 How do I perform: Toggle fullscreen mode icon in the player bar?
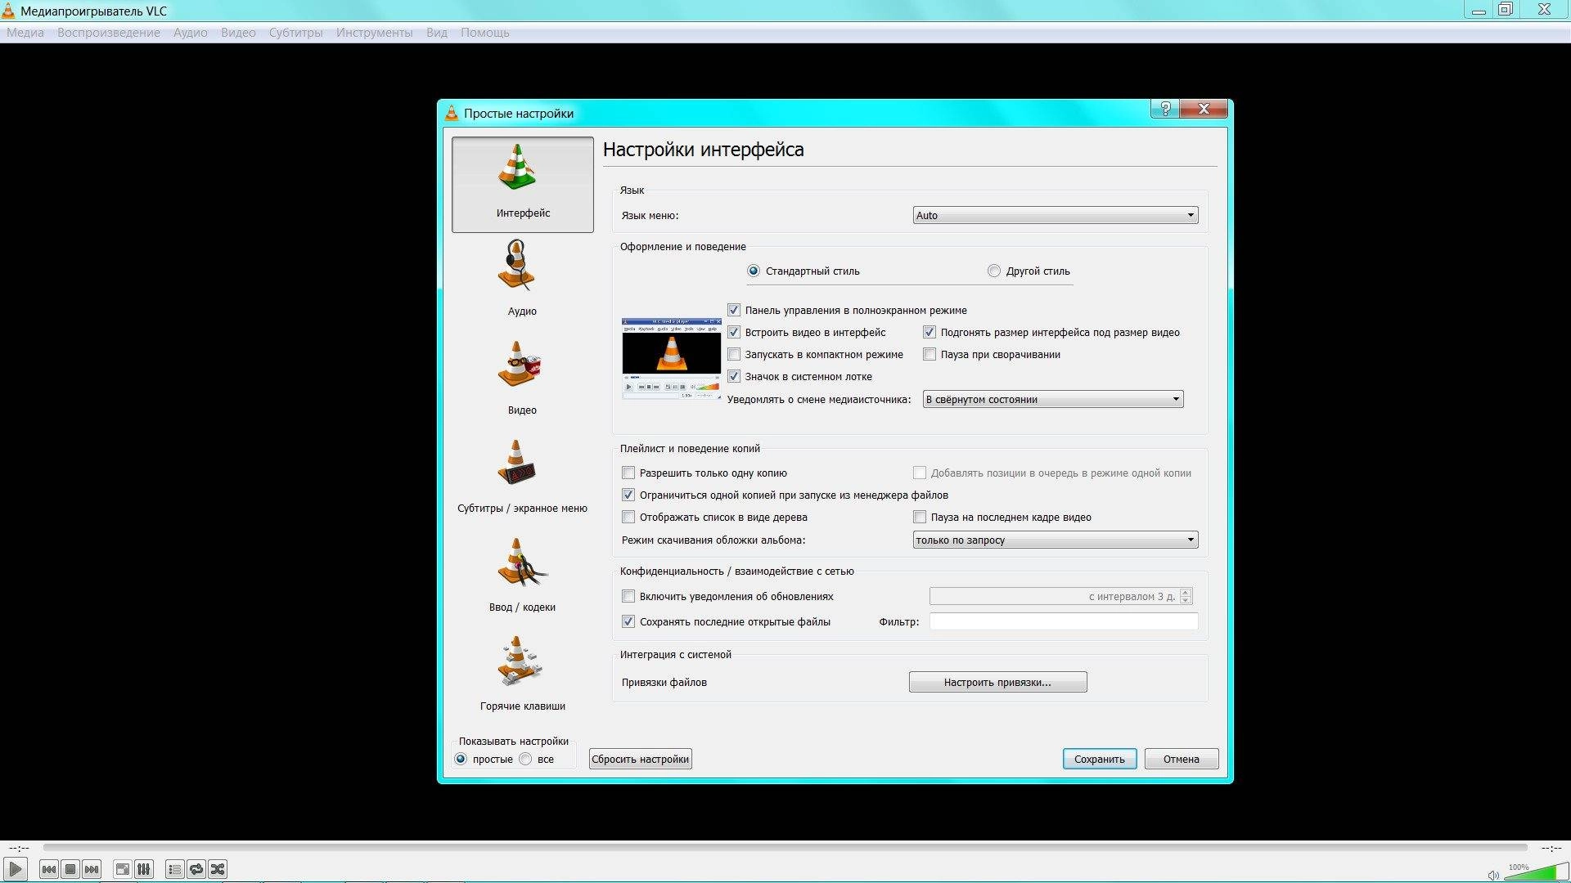[x=122, y=869]
